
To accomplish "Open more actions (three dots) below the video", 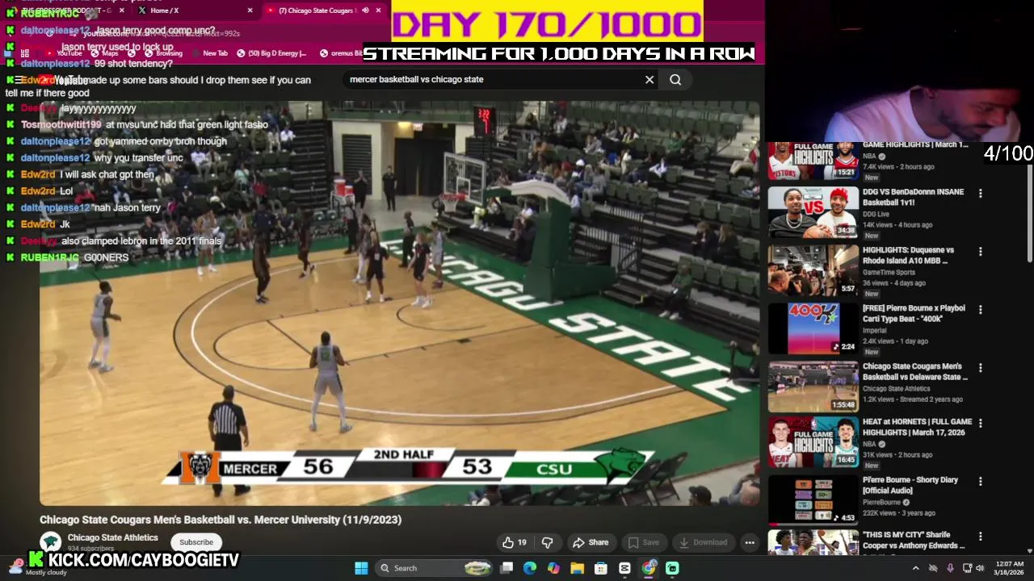I will point(750,542).
